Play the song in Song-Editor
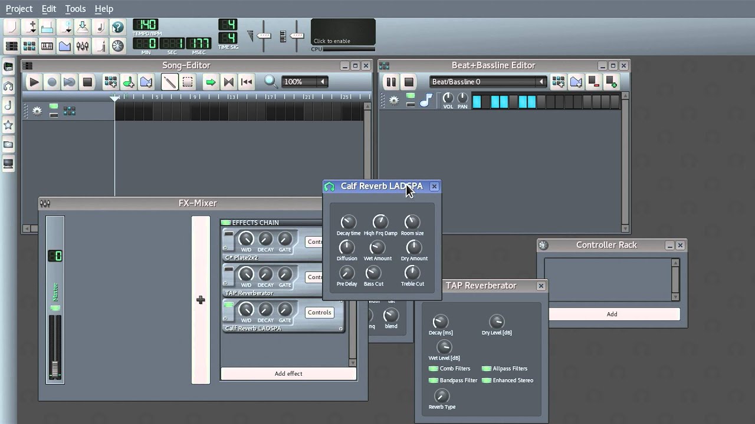Viewport: 755px width, 424px height. coord(34,82)
